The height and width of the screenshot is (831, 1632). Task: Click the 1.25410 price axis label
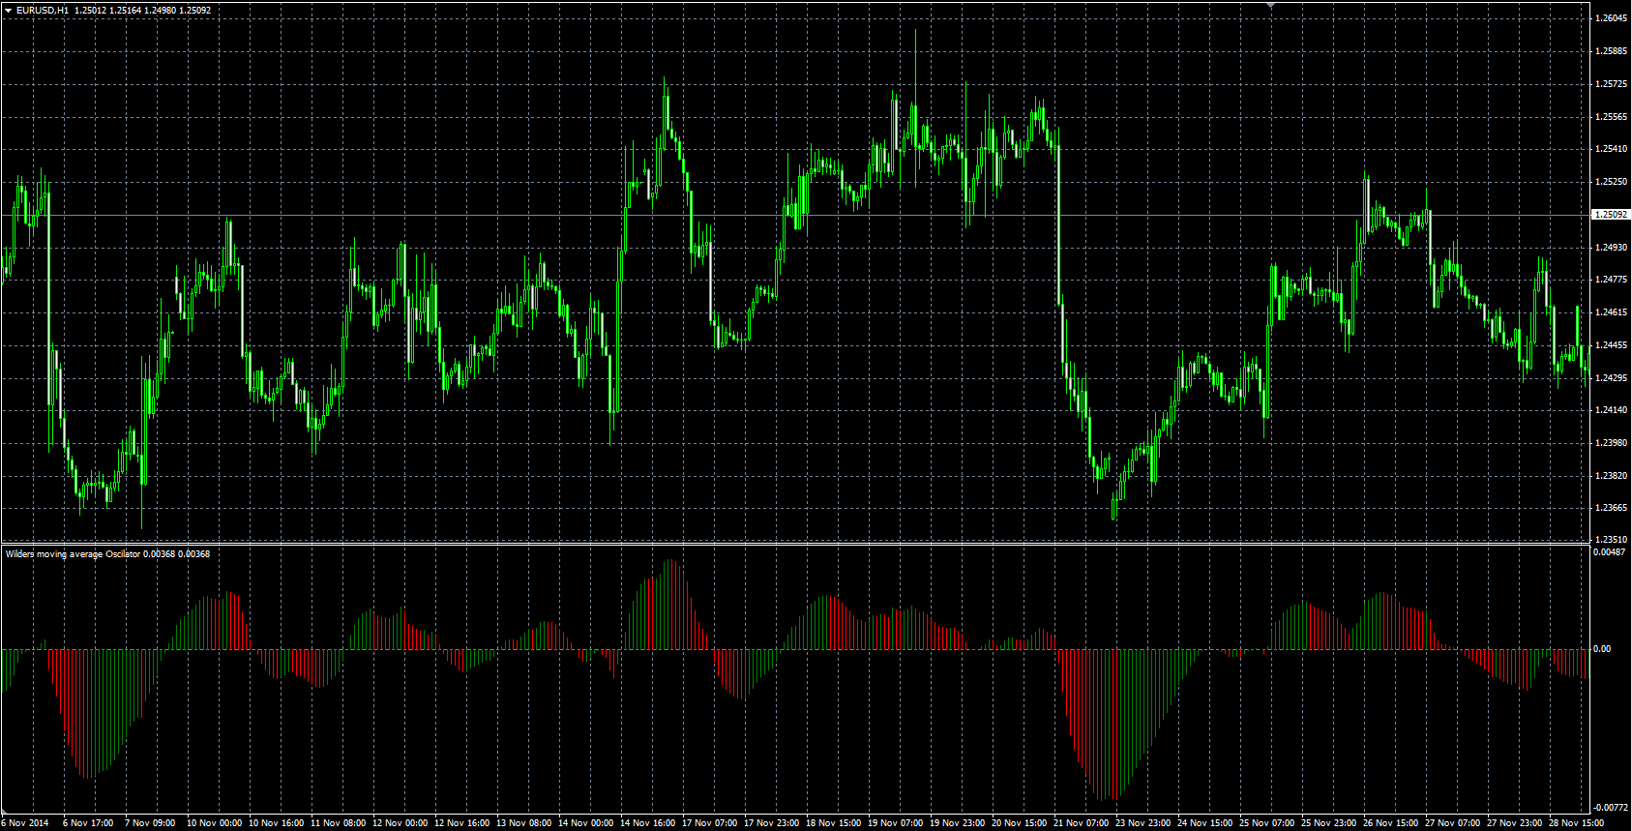coord(1611,149)
